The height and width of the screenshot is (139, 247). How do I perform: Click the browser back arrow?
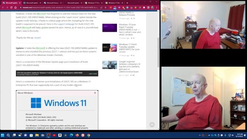click(x=3, y=7)
